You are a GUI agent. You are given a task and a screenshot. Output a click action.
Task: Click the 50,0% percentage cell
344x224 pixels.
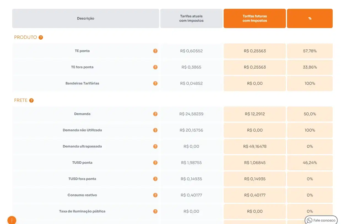pyautogui.click(x=310, y=114)
